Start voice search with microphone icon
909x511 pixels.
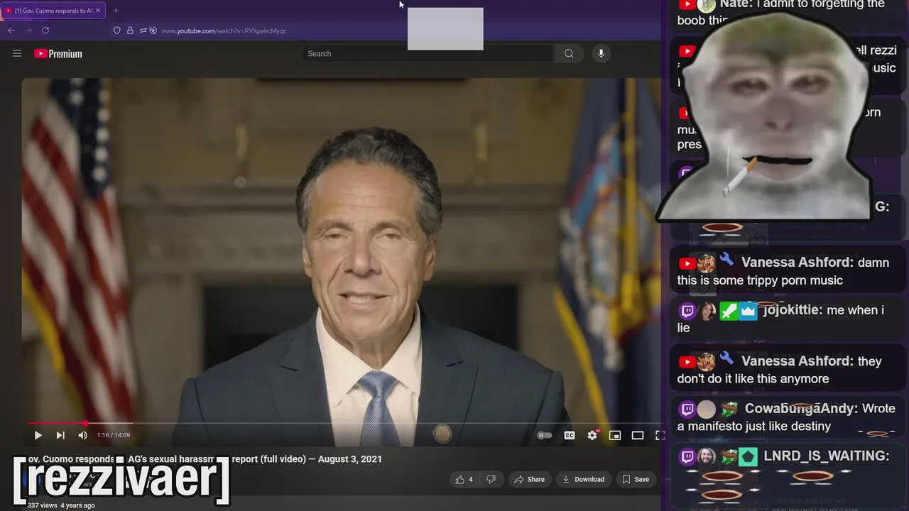[x=601, y=53]
